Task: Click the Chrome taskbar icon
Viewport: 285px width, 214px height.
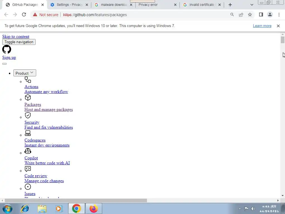Action: [77, 208]
